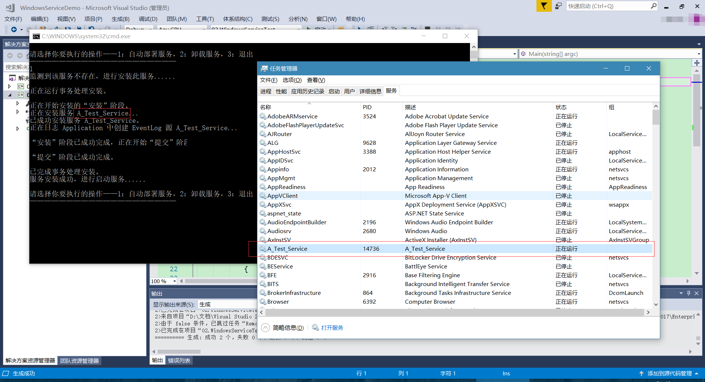
Task: Open the Main(string[] argc) member dropdown
Action: 699,54
